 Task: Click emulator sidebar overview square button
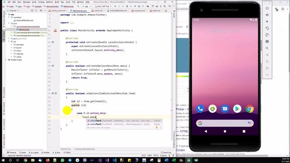pyautogui.click(x=267, y=68)
